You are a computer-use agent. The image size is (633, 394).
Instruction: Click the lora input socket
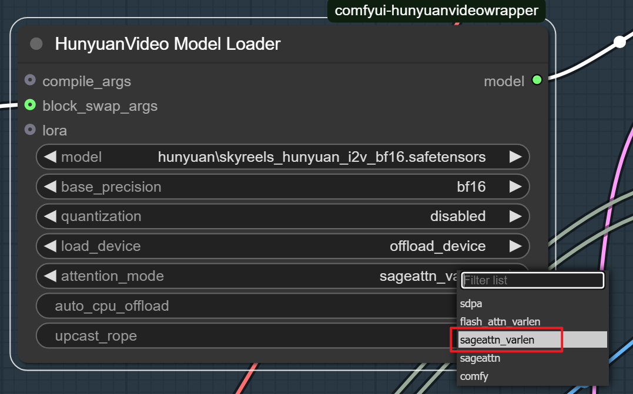pos(30,130)
